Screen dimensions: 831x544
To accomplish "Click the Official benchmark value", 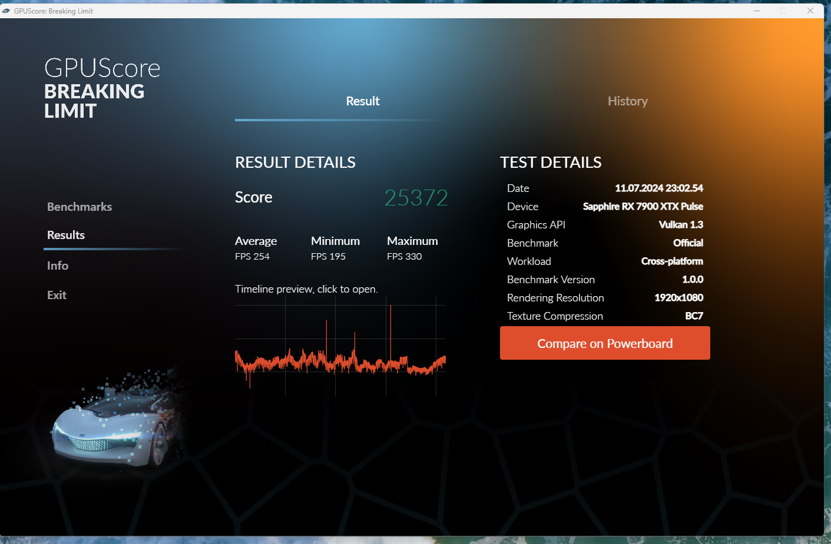I will (x=688, y=243).
